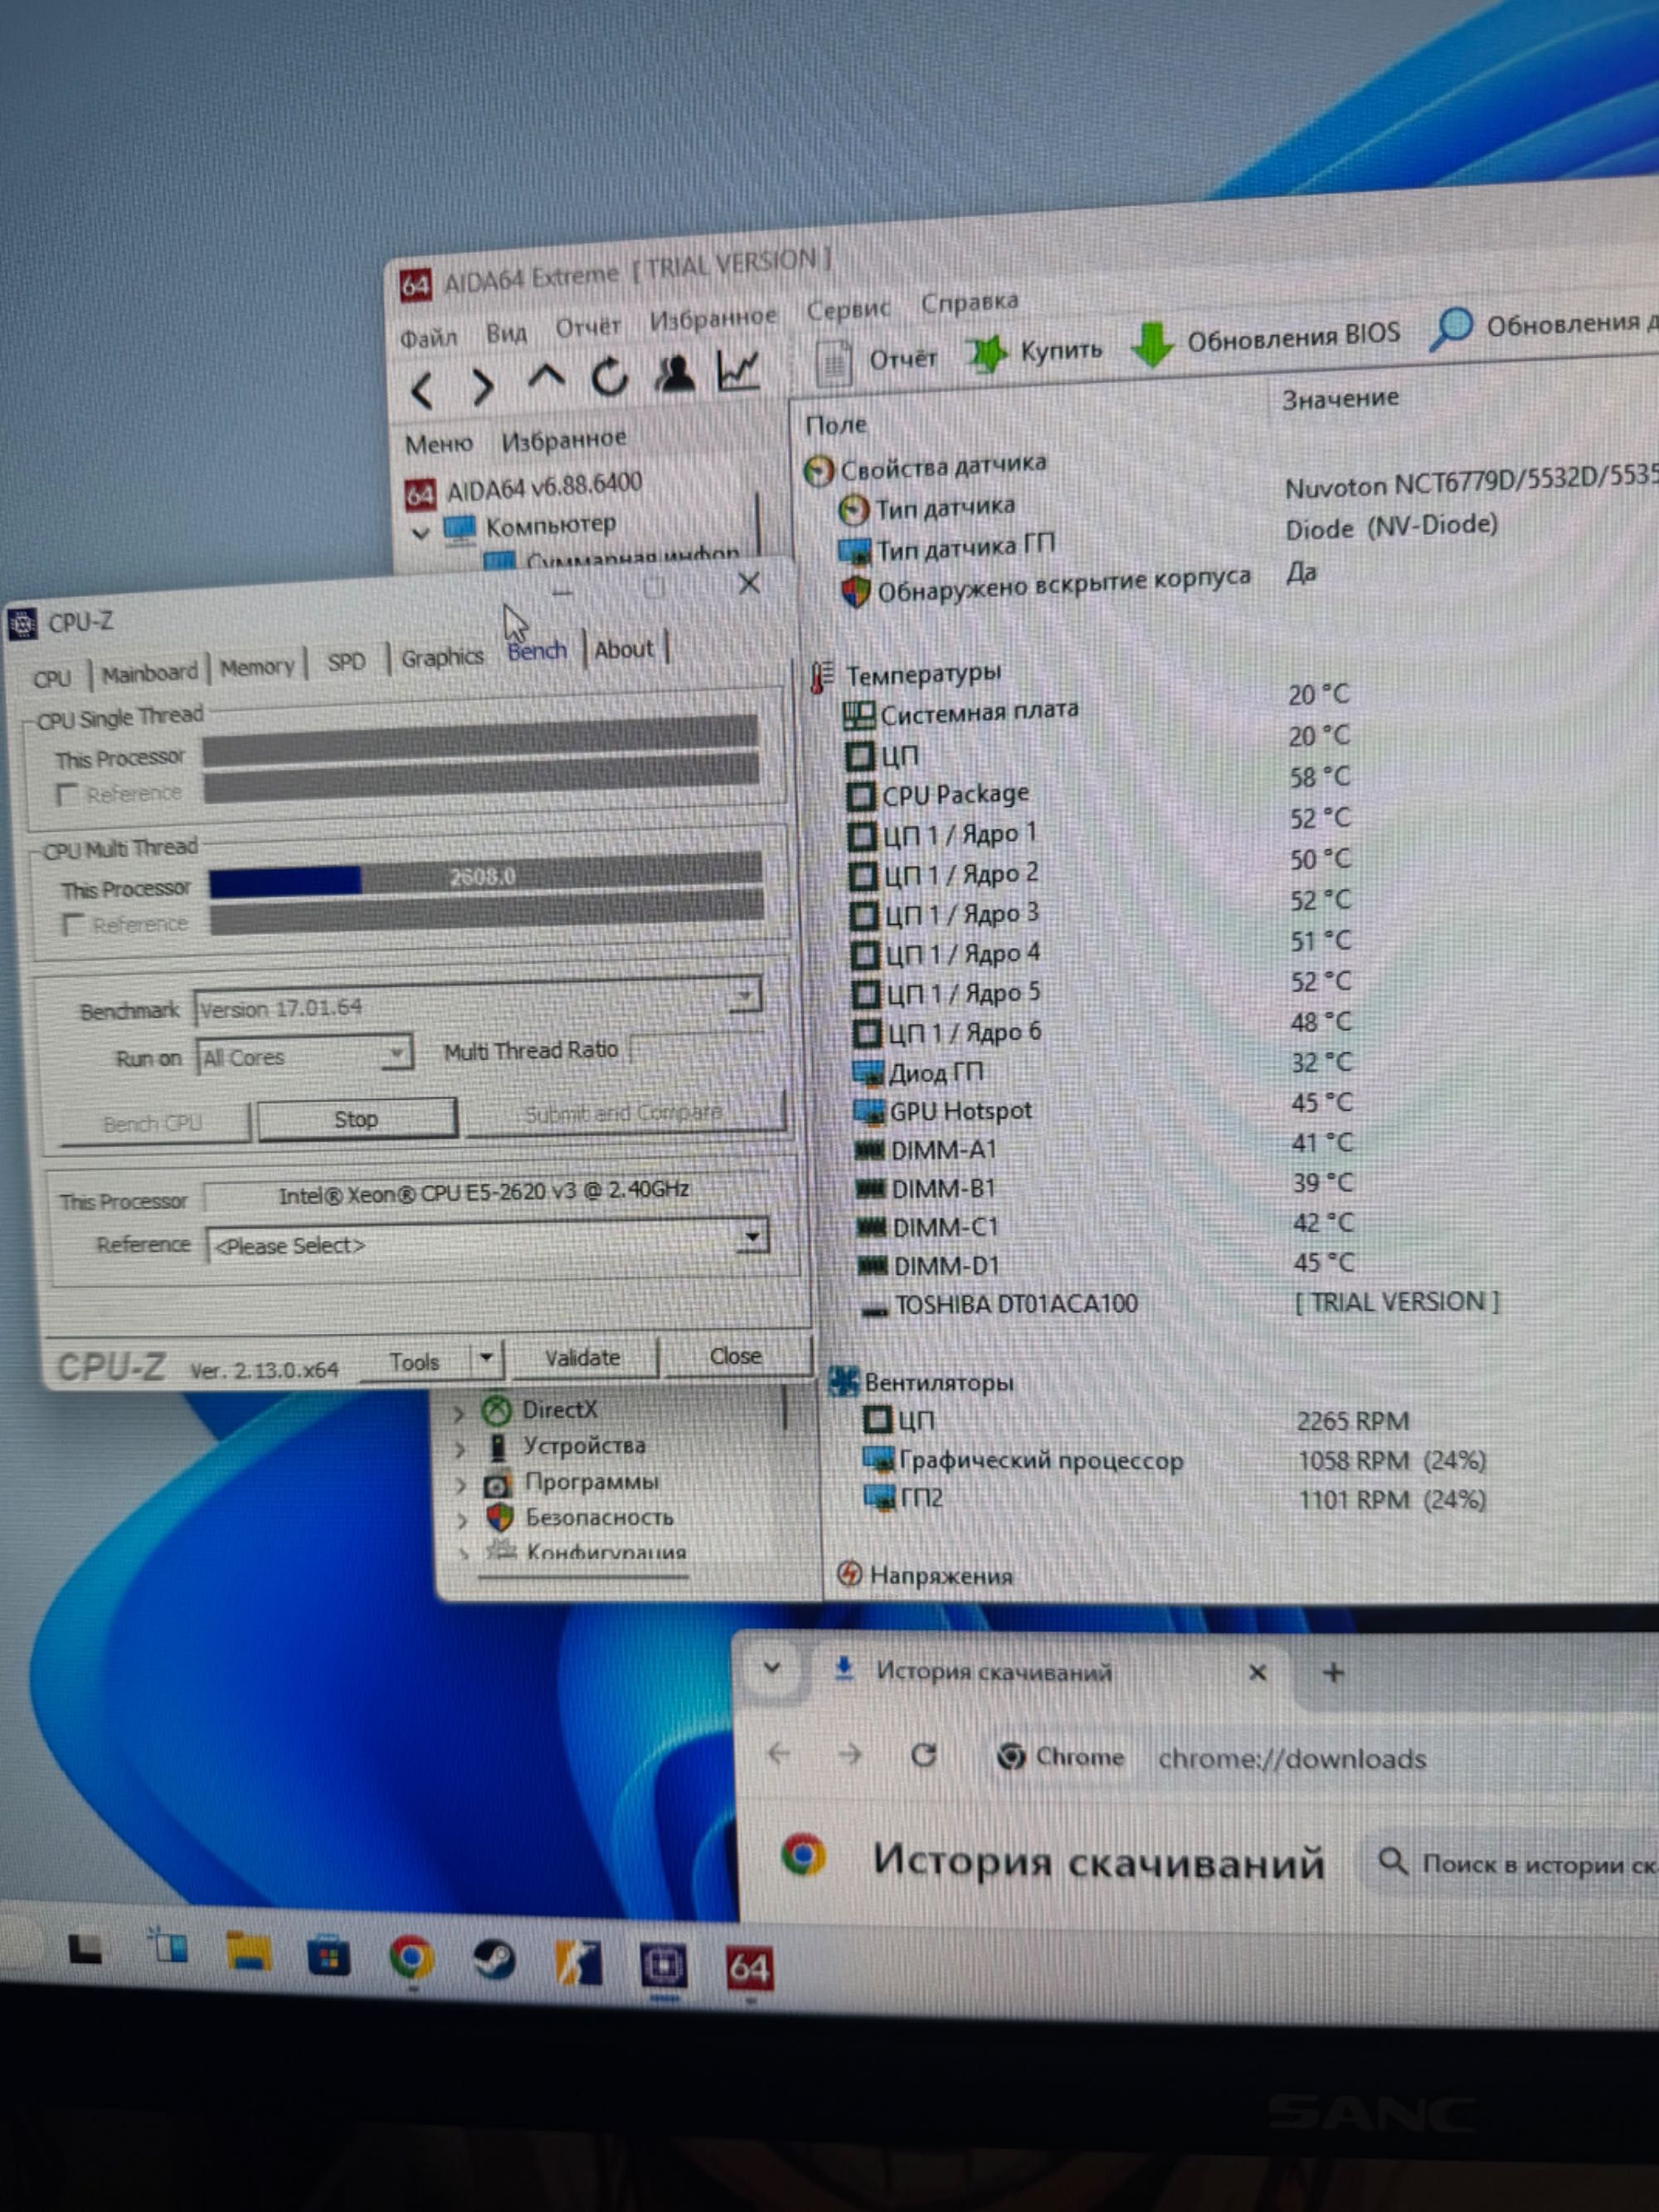Image resolution: width=1659 pixels, height=2212 pixels.
Task: Click Validate button in CPU-Z
Action: [582, 1358]
